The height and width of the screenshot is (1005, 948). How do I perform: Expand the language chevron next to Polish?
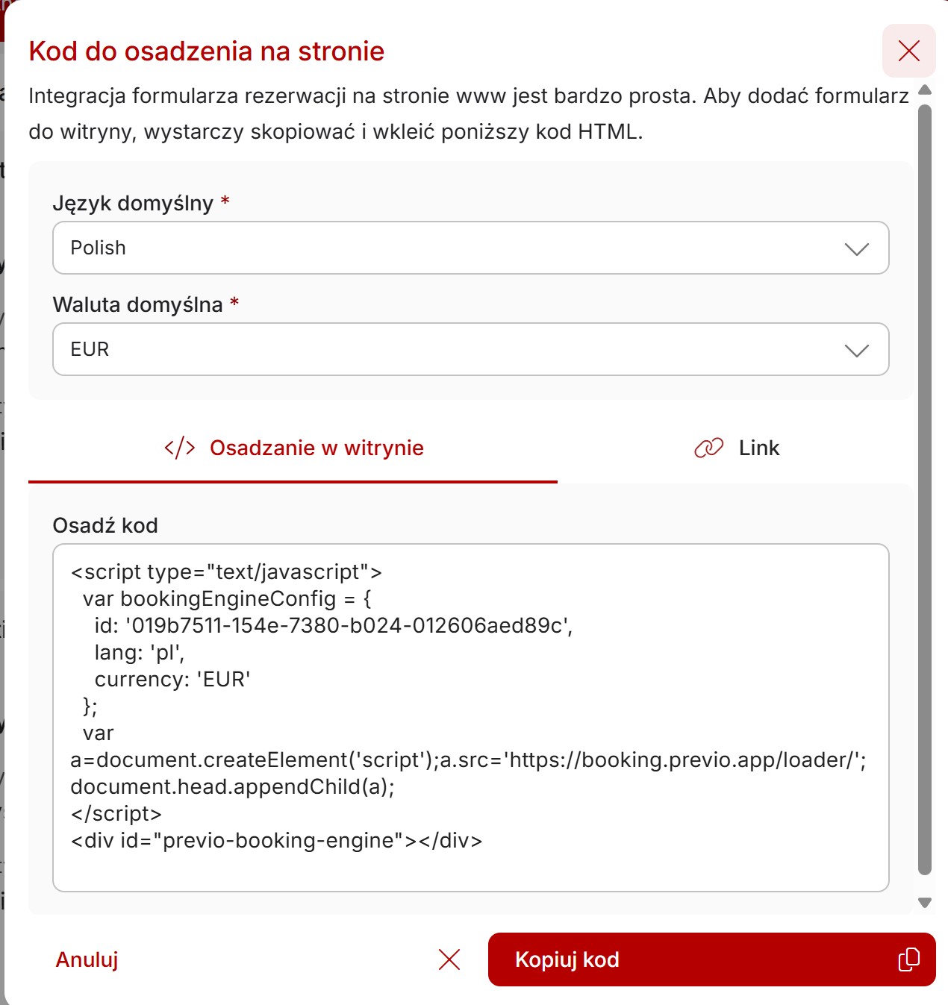tap(856, 248)
